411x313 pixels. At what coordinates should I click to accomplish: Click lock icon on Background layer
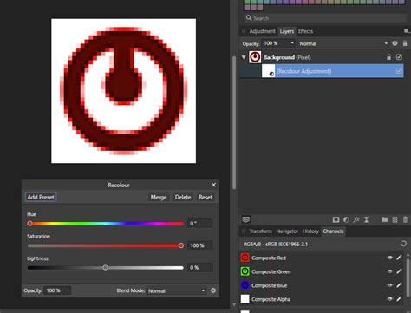pos(388,57)
